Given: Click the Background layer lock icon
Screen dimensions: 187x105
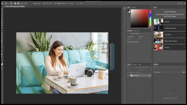Looking at the screenshot, I should tap(149, 76).
